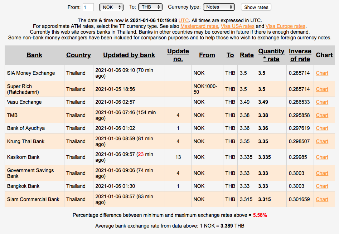Click the Show rates button
The image size is (339, 234).
[x=256, y=7]
